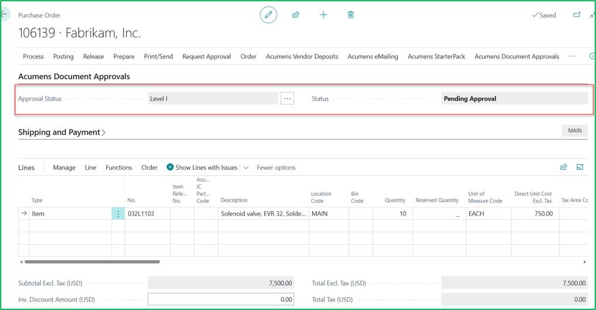Click the scrollbar left arrow
The width and height of the screenshot is (596, 310).
click(21, 262)
